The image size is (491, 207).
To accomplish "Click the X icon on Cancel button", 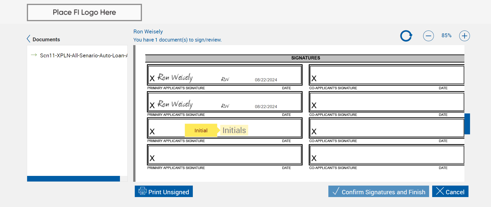I will [x=440, y=191].
